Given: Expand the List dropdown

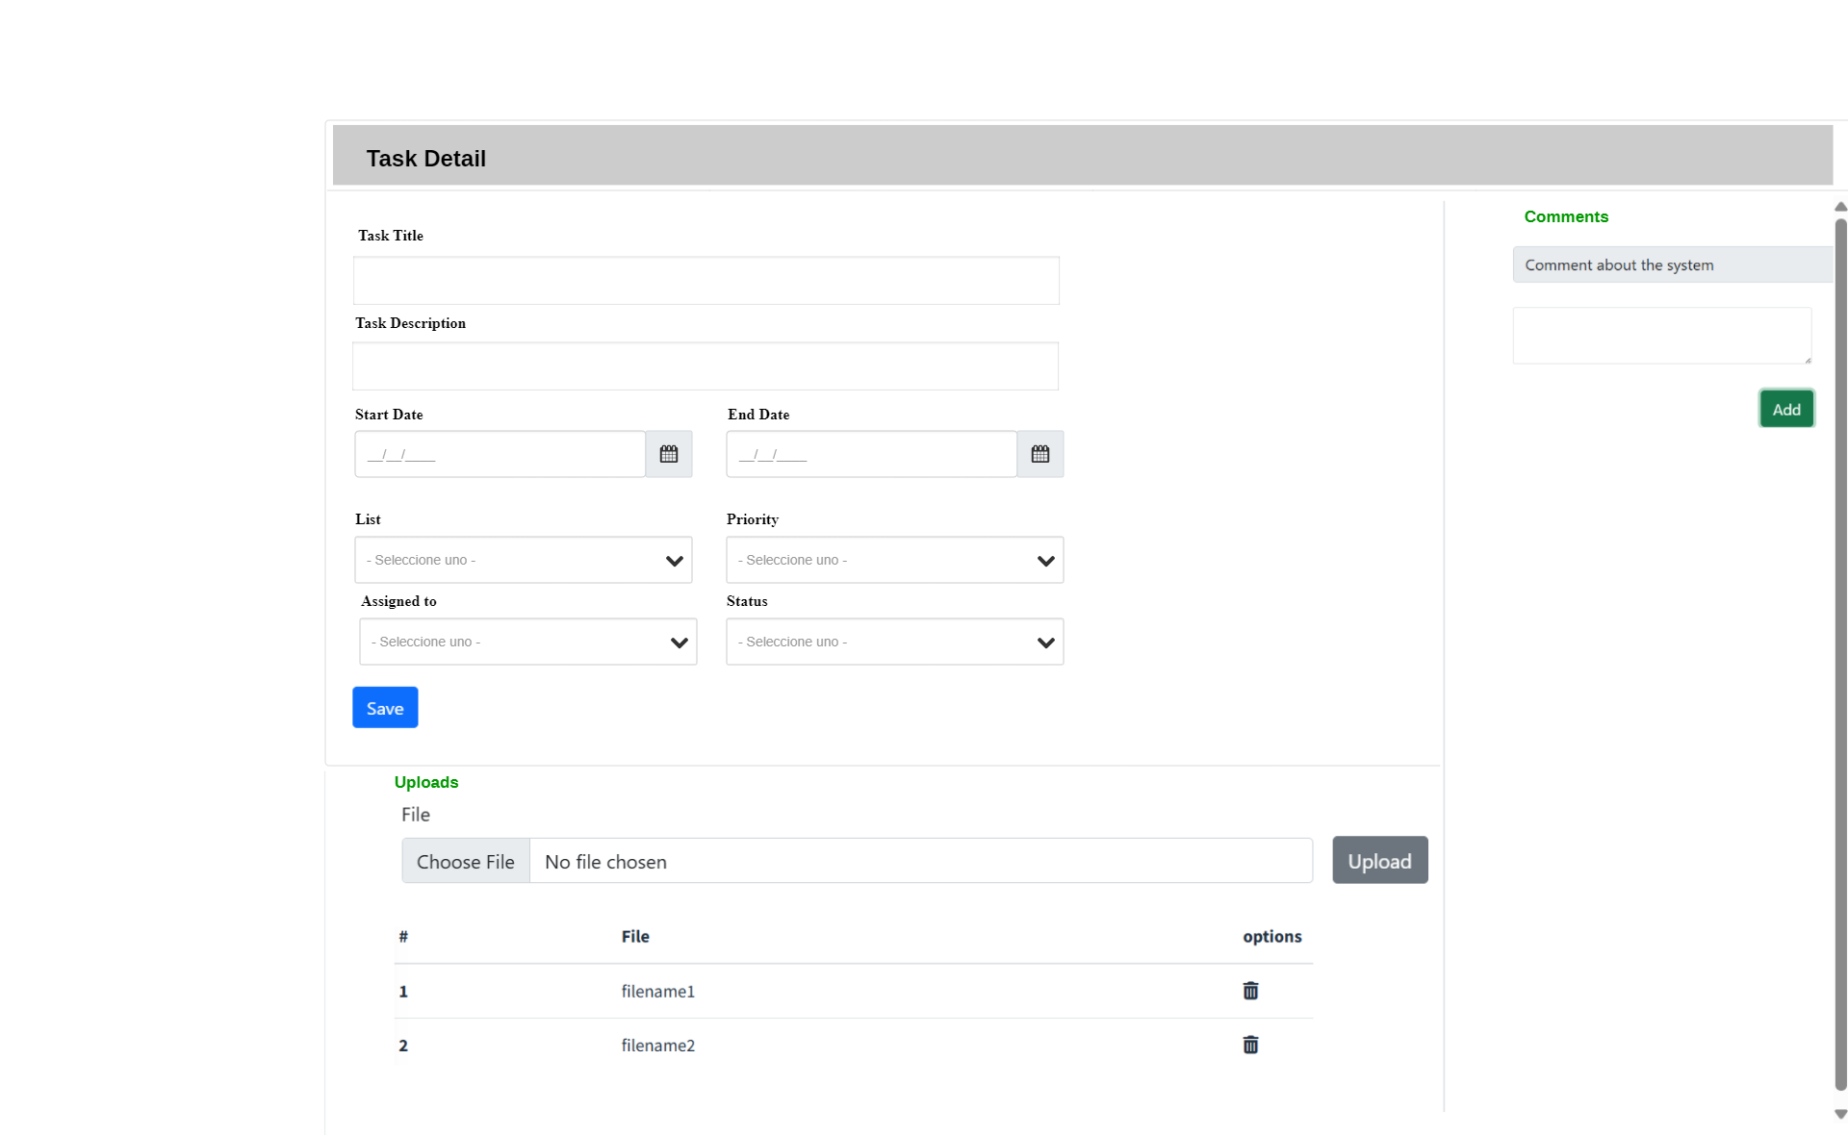Looking at the screenshot, I should [x=523, y=560].
